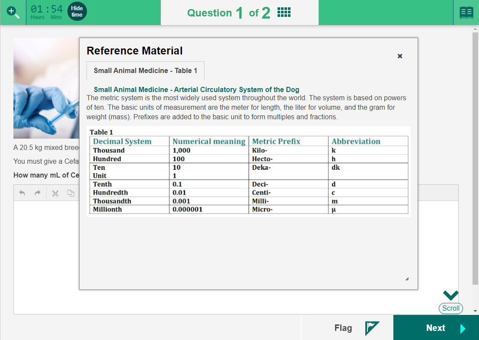Click the Table 1 metric prefix image
The width and height of the screenshot is (479, 340).
[x=249, y=171]
